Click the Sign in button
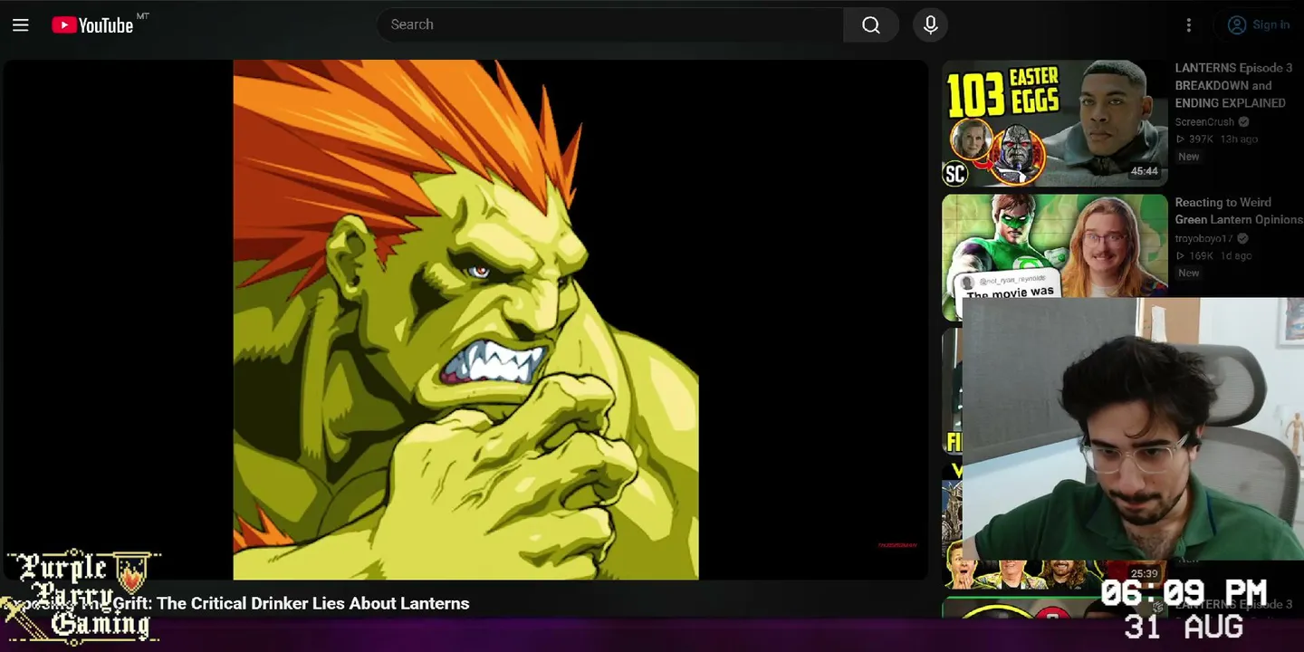Image resolution: width=1304 pixels, height=652 pixels. [1259, 25]
